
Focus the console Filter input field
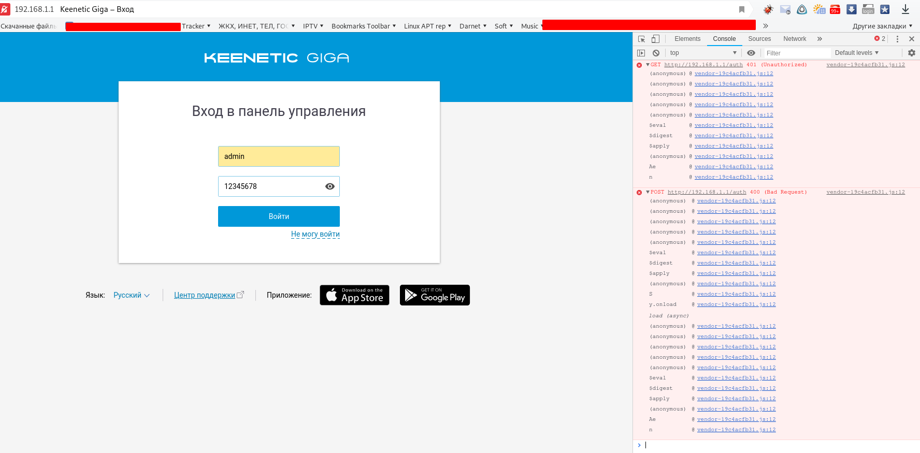tap(797, 53)
